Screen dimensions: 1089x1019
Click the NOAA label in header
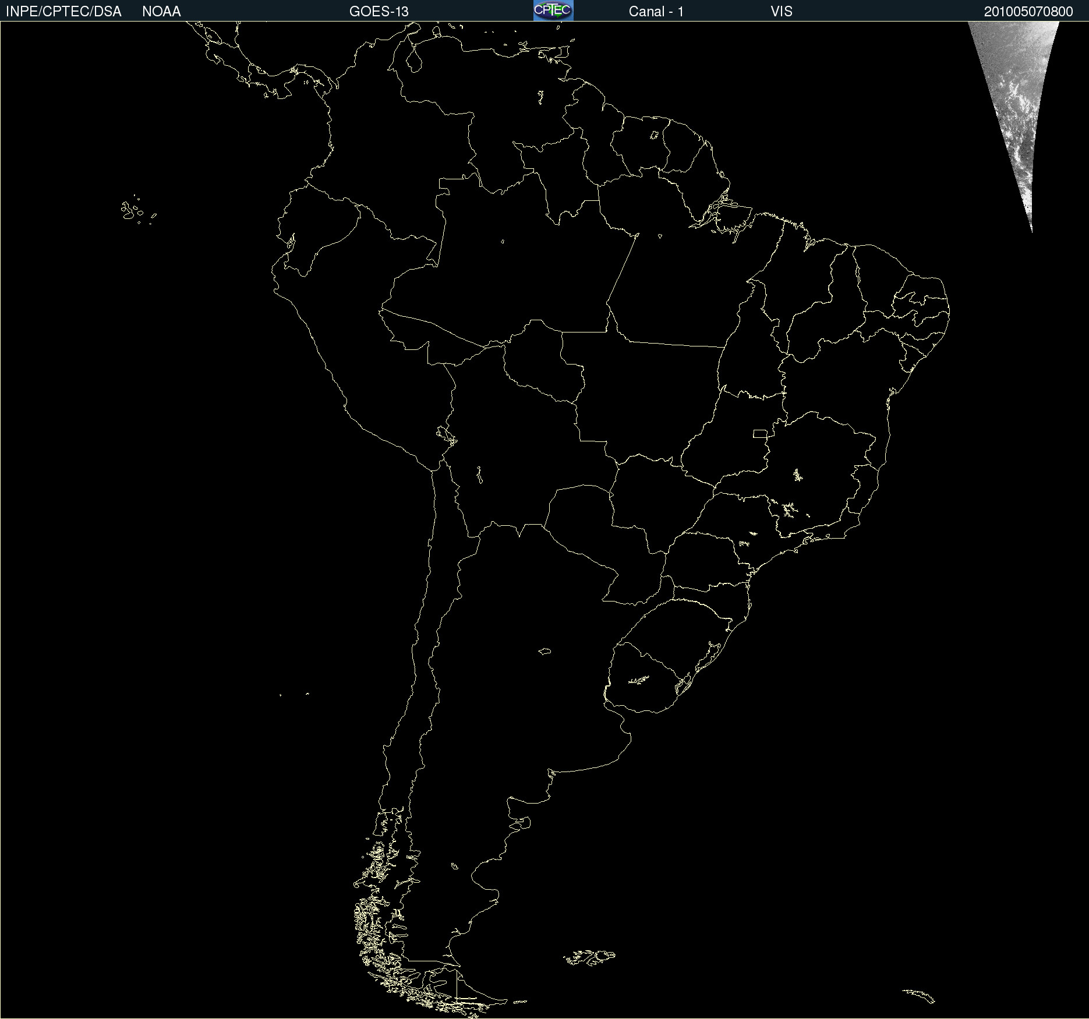pyautogui.click(x=161, y=12)
